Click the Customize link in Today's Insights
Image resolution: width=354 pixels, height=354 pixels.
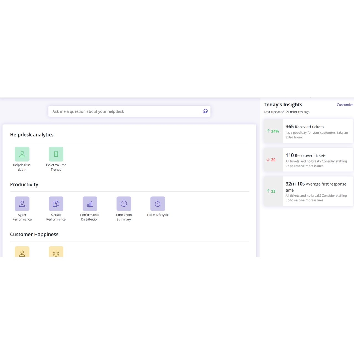click(x=345, y=105)
